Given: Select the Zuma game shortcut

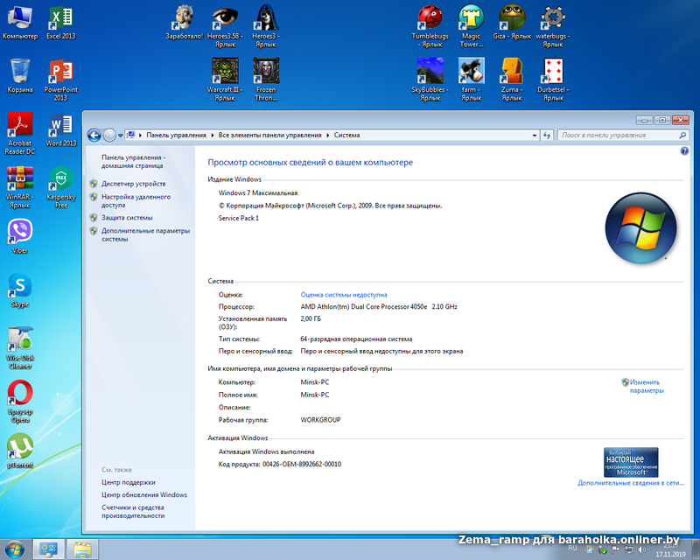Looking at the screenshot, I should [x=512, y=80].
